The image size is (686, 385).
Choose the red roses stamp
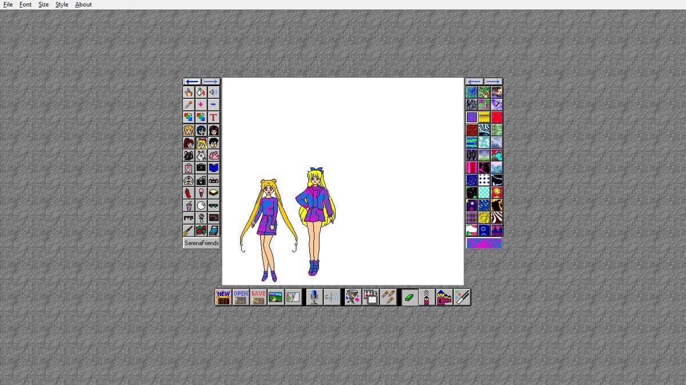201,230
